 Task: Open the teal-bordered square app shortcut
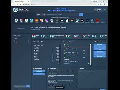(77, 20)
